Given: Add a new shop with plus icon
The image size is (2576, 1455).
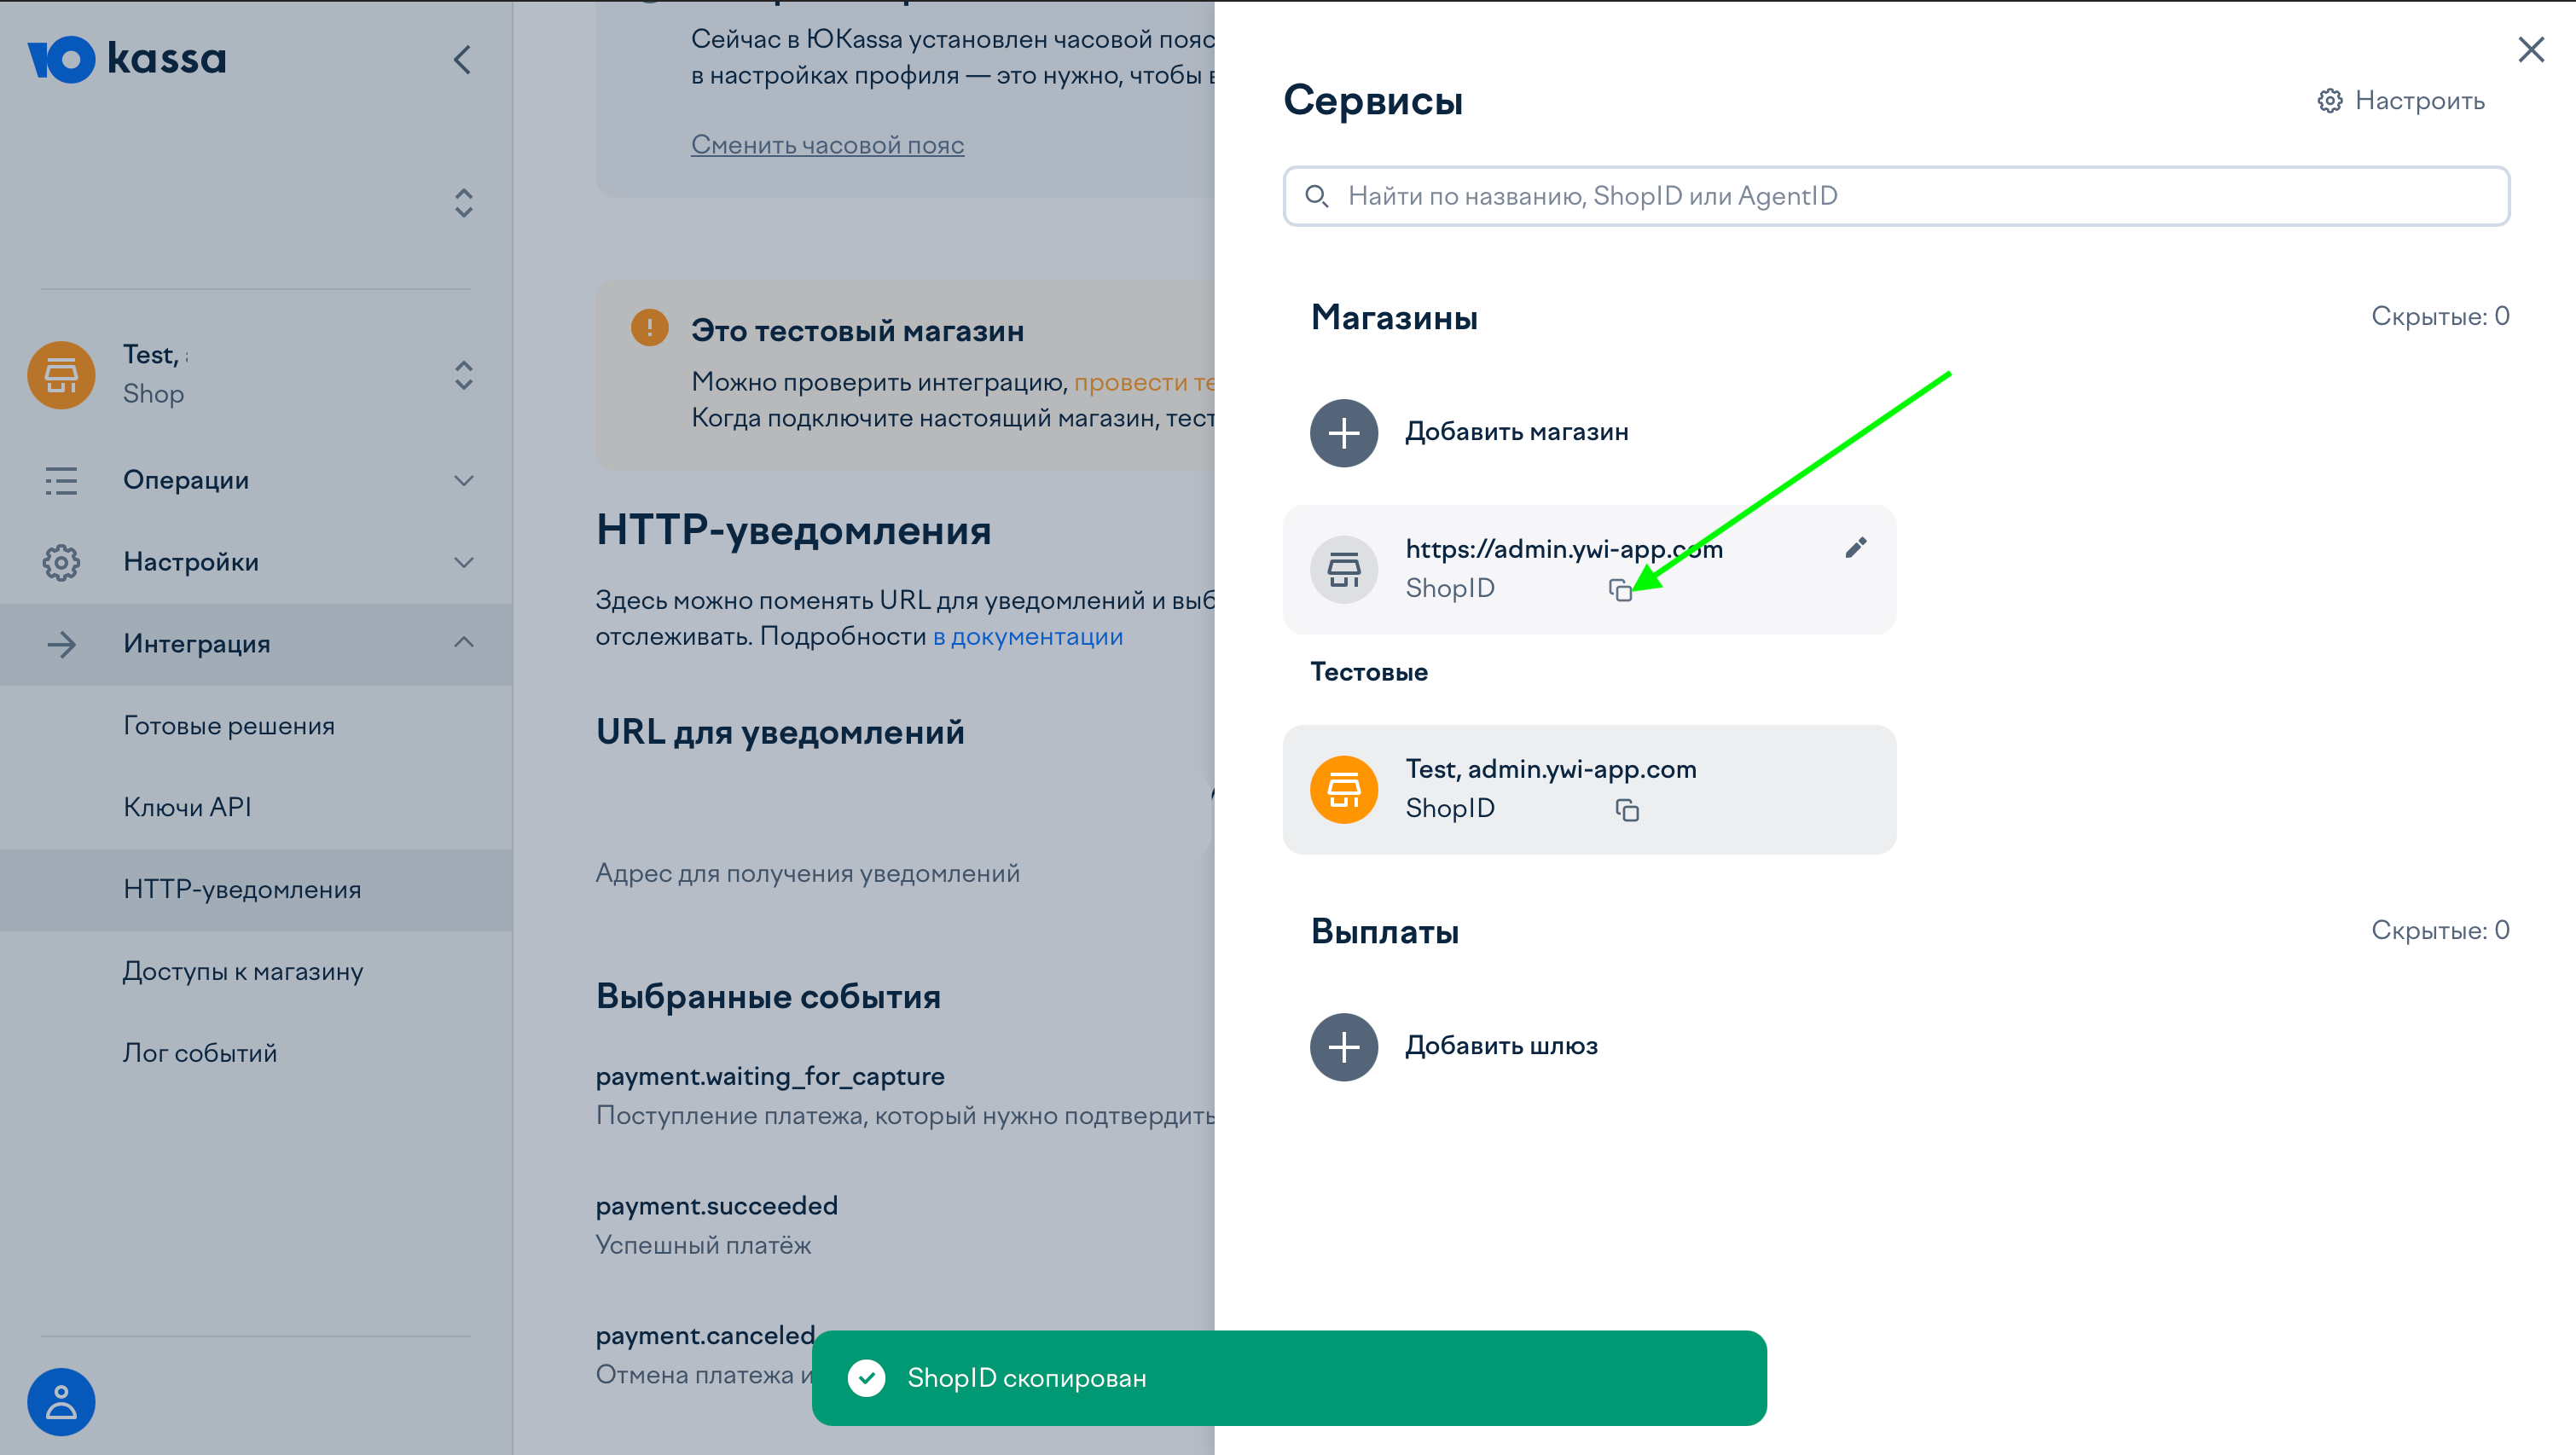Looking at the screenshot, I should [x=1343, y=432].
